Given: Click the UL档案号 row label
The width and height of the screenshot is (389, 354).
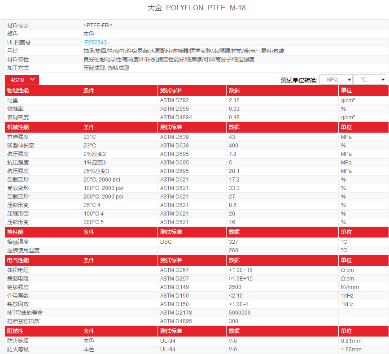Looking at the screenshot, I should coord(19,43).
